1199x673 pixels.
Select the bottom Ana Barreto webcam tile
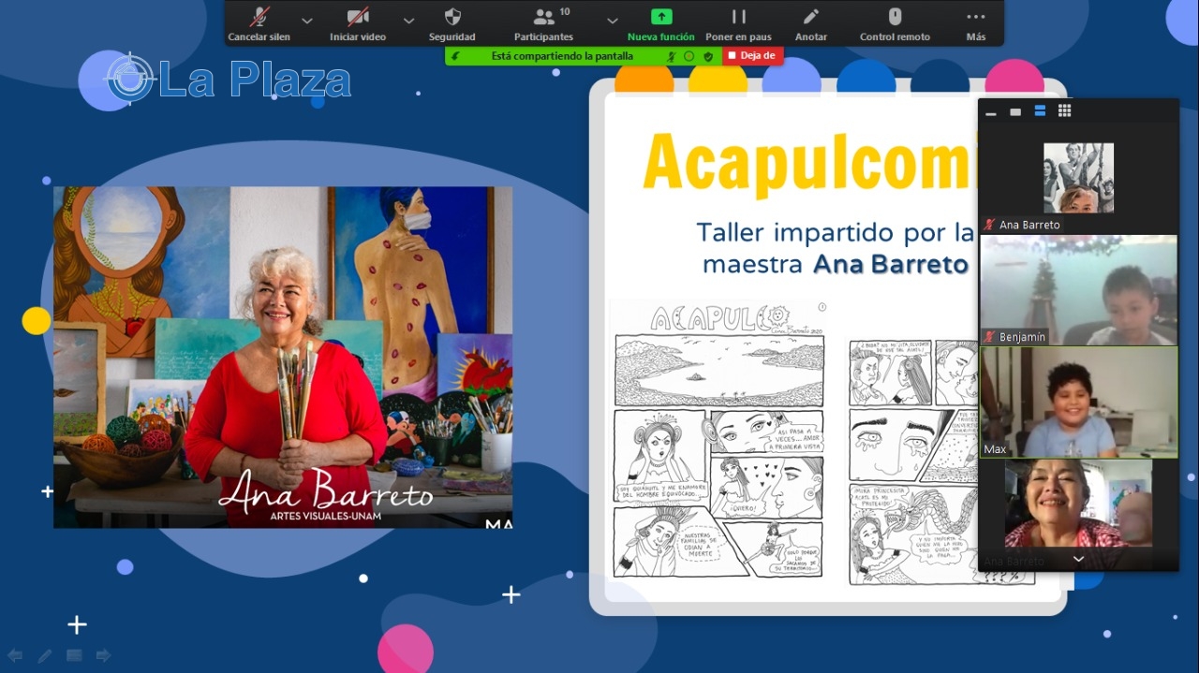[x=1078, y=503]
